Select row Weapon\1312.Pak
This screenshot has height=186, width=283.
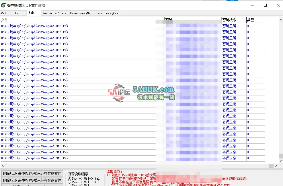click(133, 140)
